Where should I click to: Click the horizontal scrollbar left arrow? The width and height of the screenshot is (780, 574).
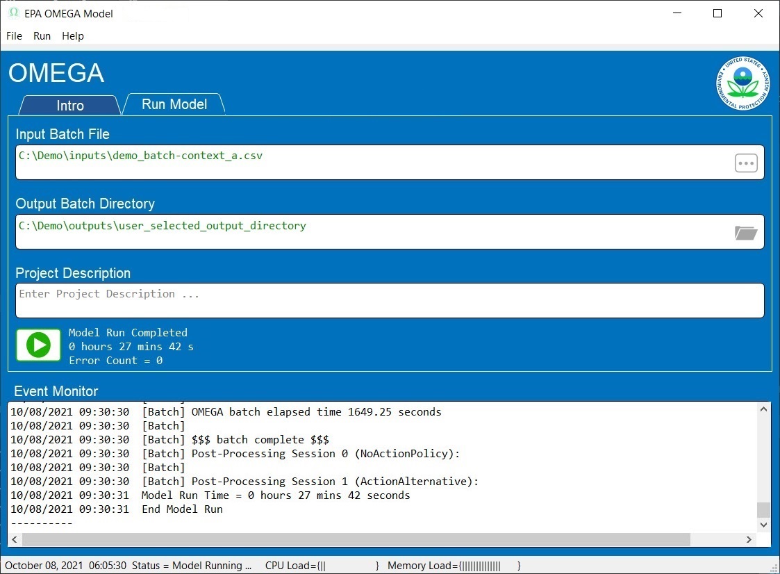pos(15,539)
